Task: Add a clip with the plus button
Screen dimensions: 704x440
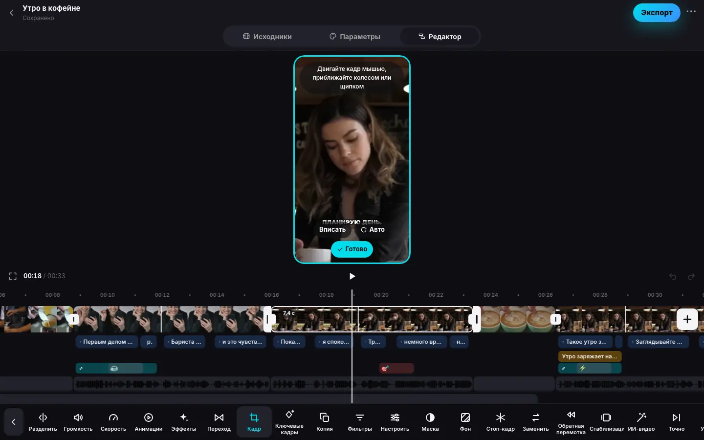Action: tap(687, 319)
